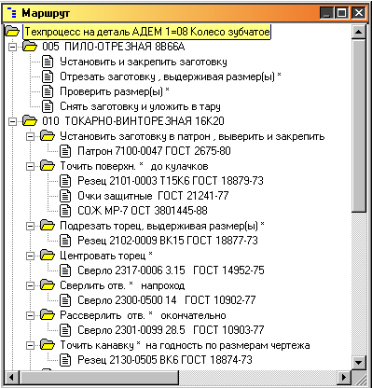This screenshot has height=388, width=372.
Task: Click the horizontal scrollbar thumb
Action: 99,378
